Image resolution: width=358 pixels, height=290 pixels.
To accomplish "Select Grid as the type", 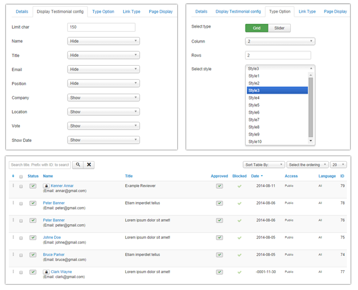I will point(257,28).
